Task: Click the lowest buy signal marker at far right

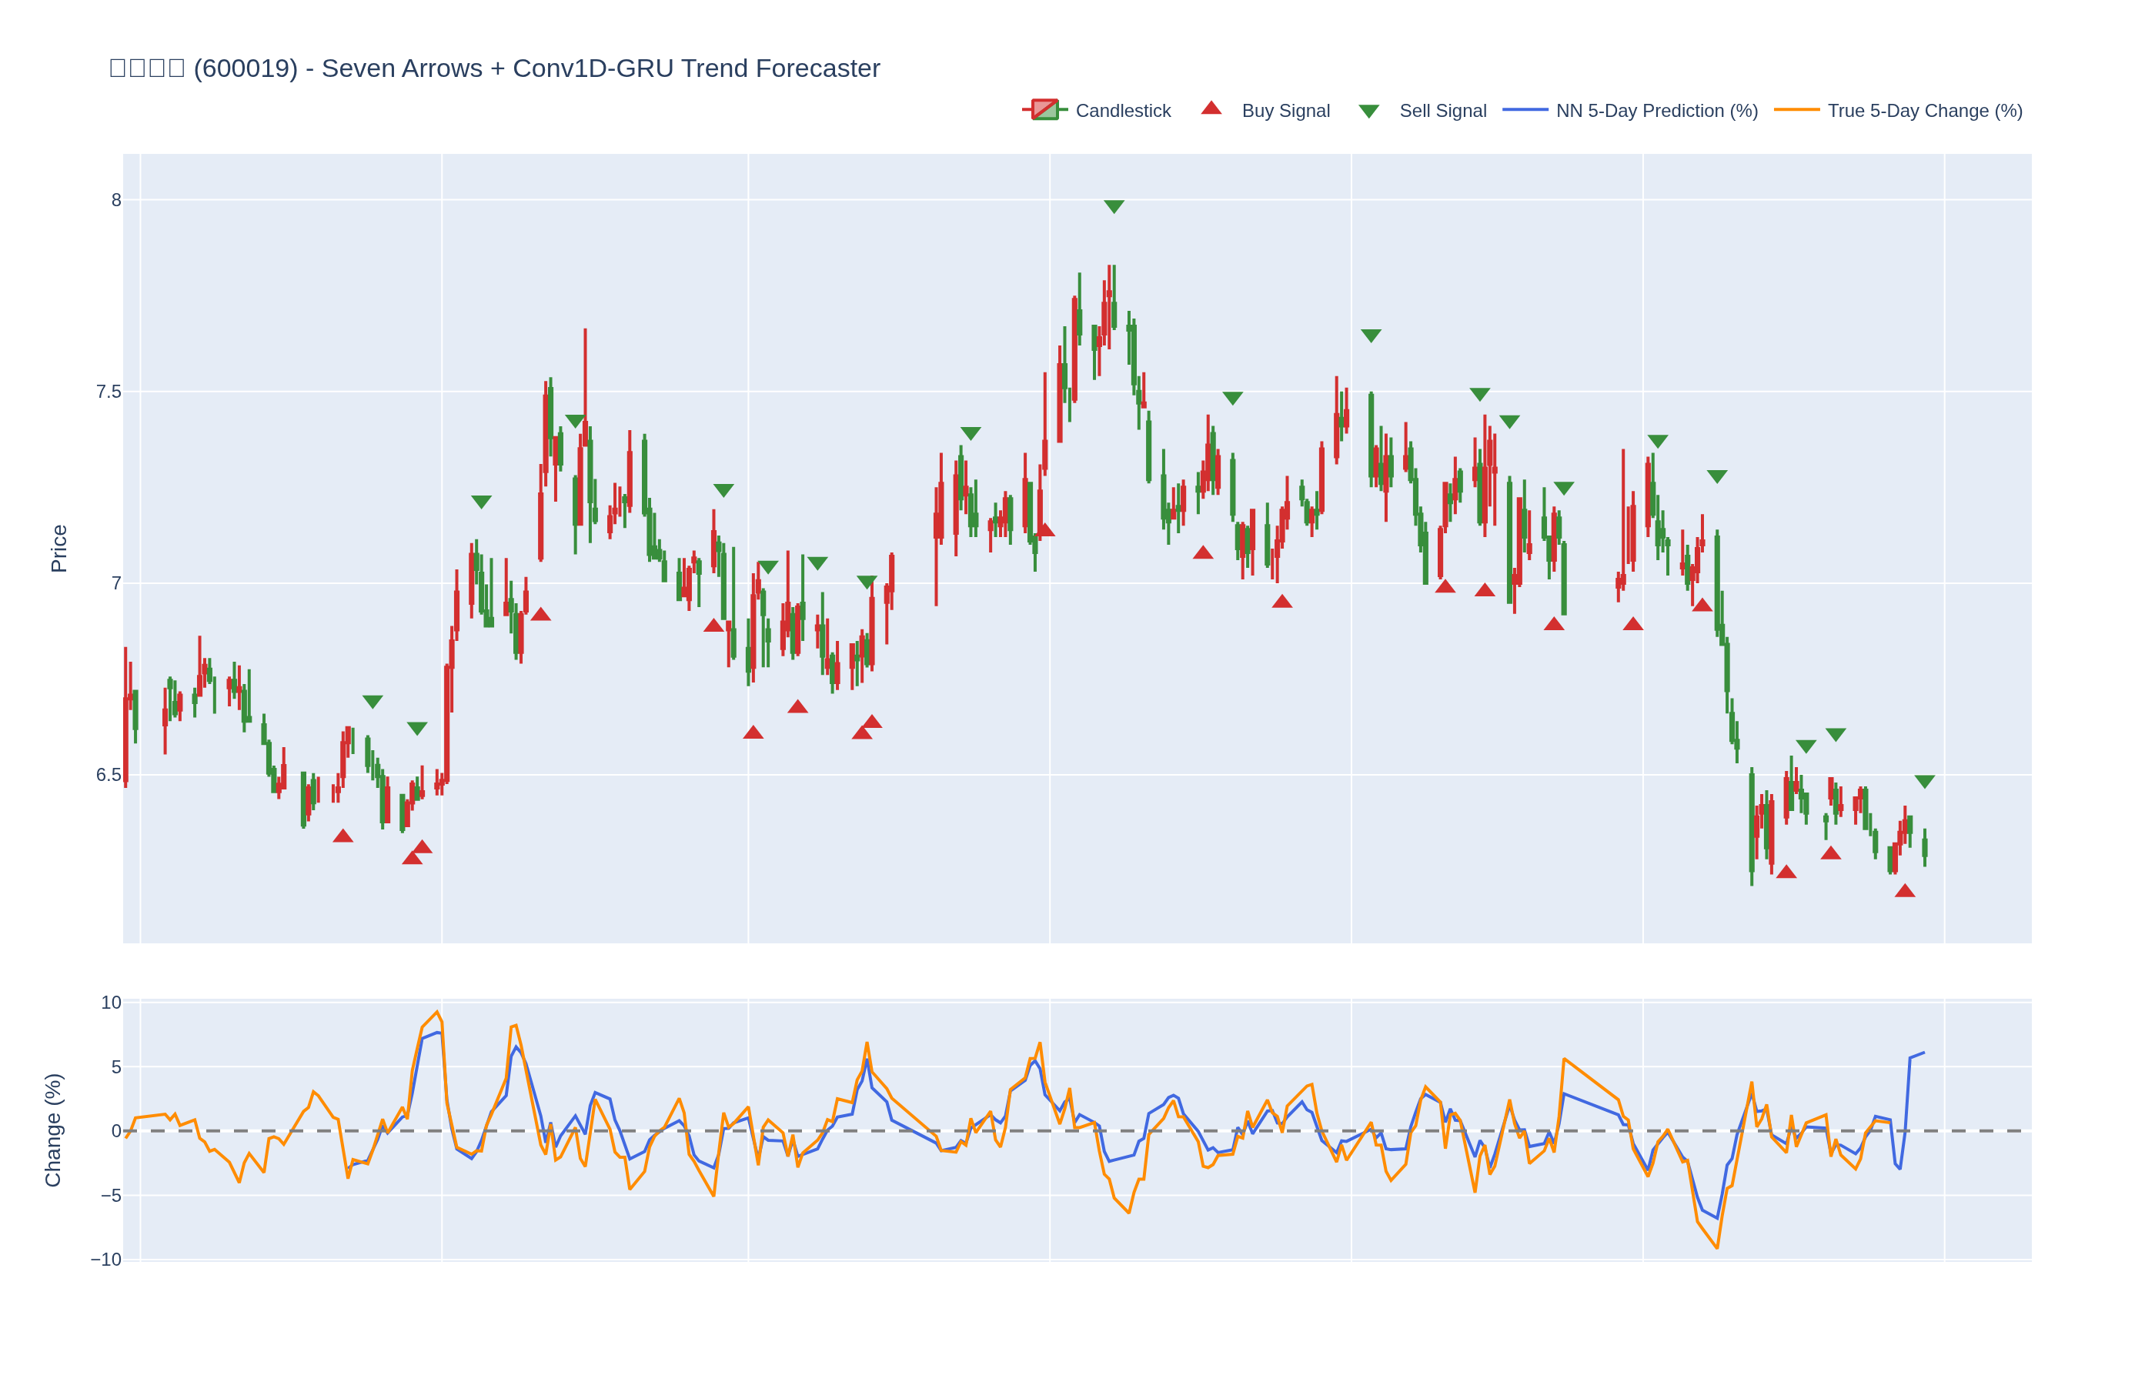Action: (x=1905, y=891)
